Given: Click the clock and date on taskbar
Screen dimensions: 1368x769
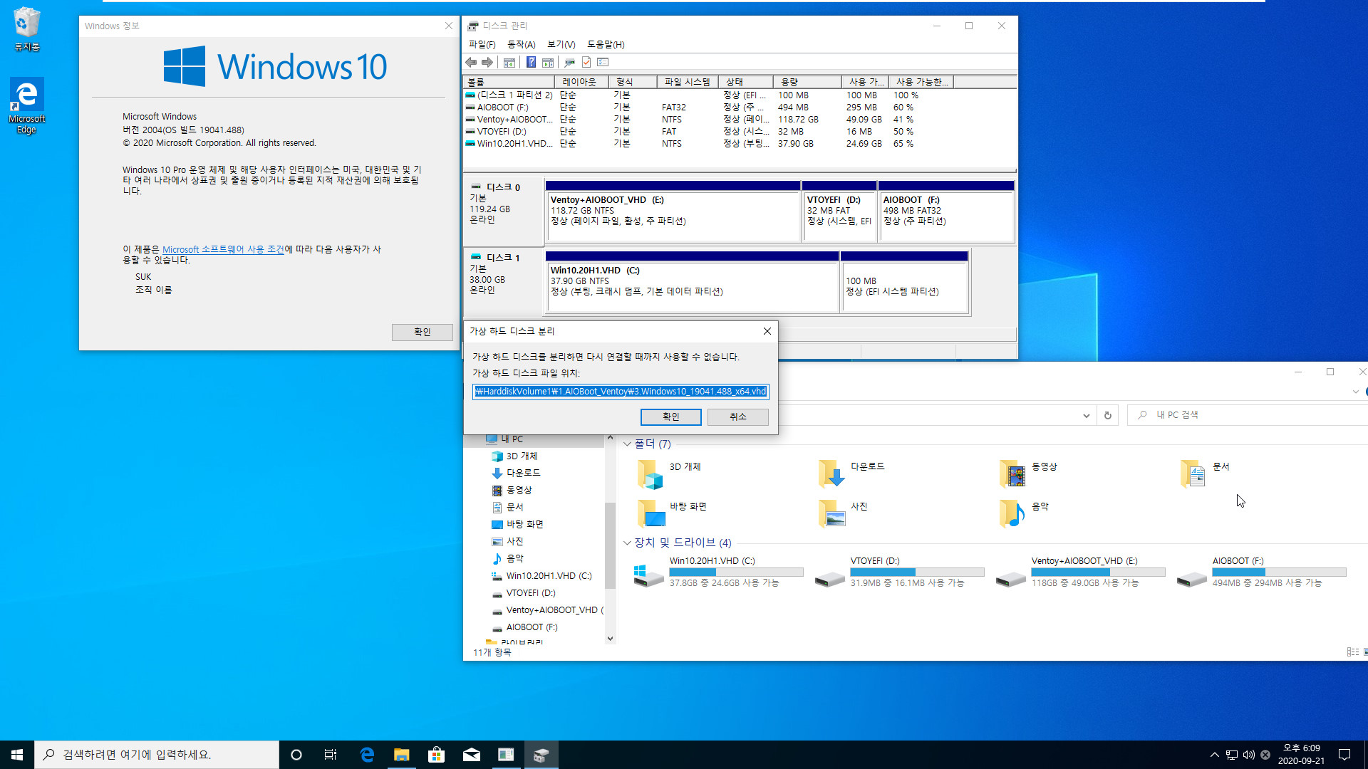Looking at the screenshot, I should (x=1301, y=755).
